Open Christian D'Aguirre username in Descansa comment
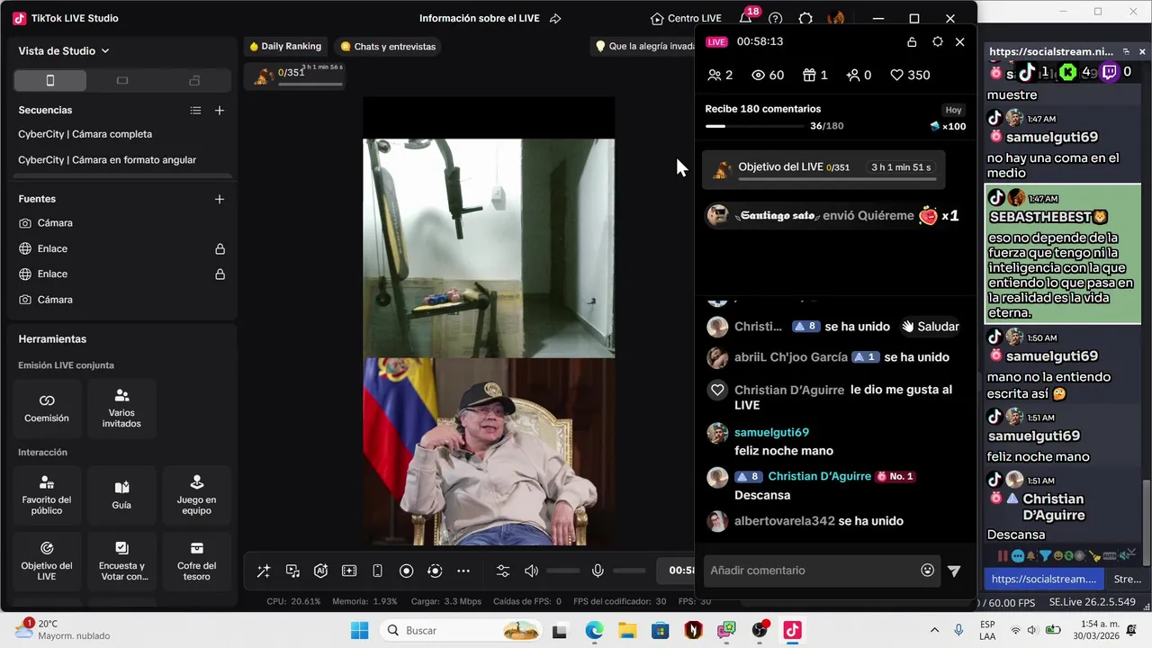 [x=820, y=476]
